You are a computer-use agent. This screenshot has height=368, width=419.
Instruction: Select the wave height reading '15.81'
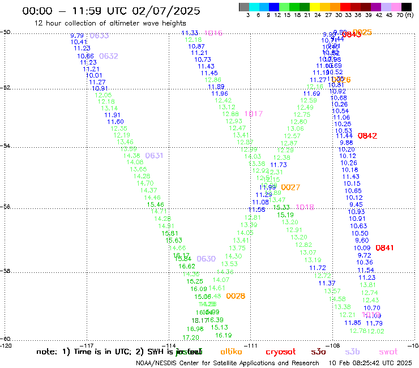point(170,233)
